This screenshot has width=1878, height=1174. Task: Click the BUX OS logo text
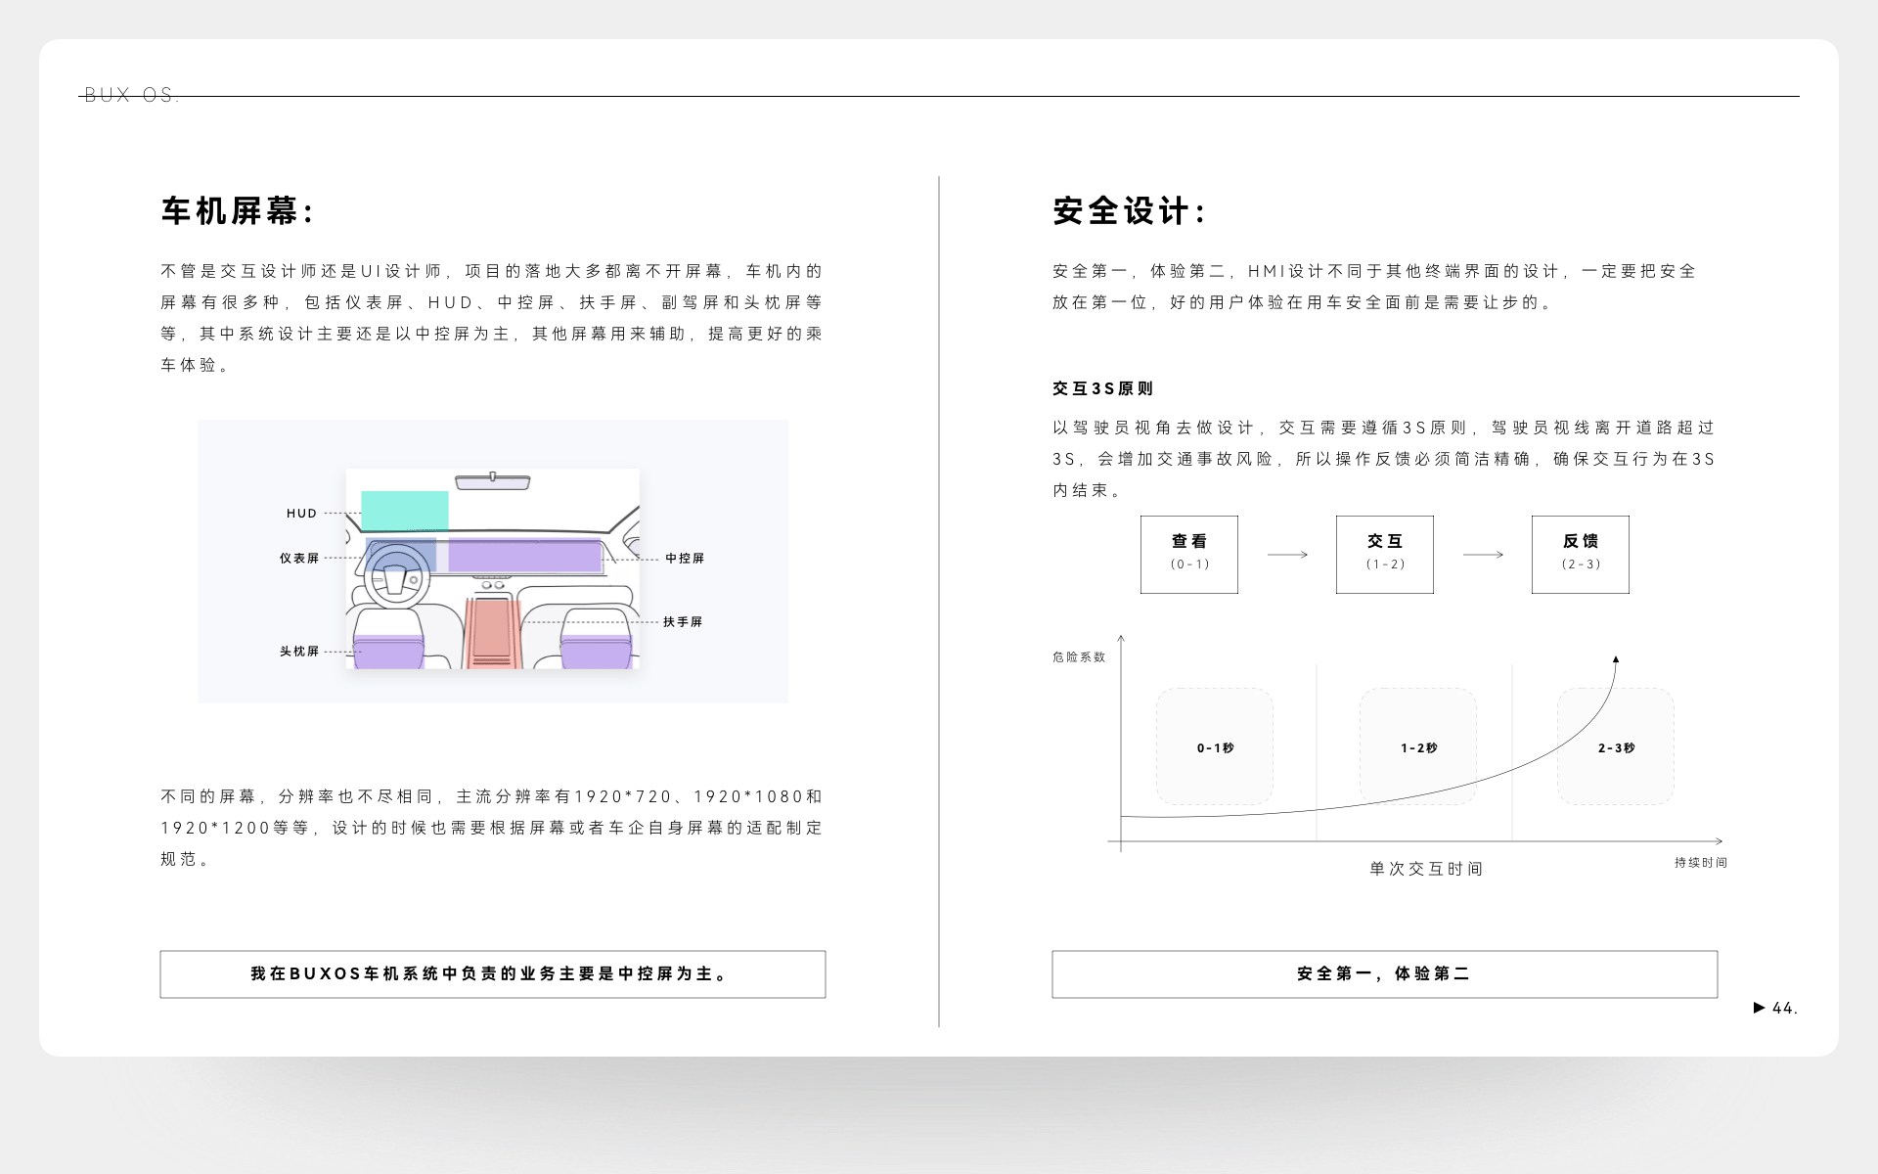(130, 95)
